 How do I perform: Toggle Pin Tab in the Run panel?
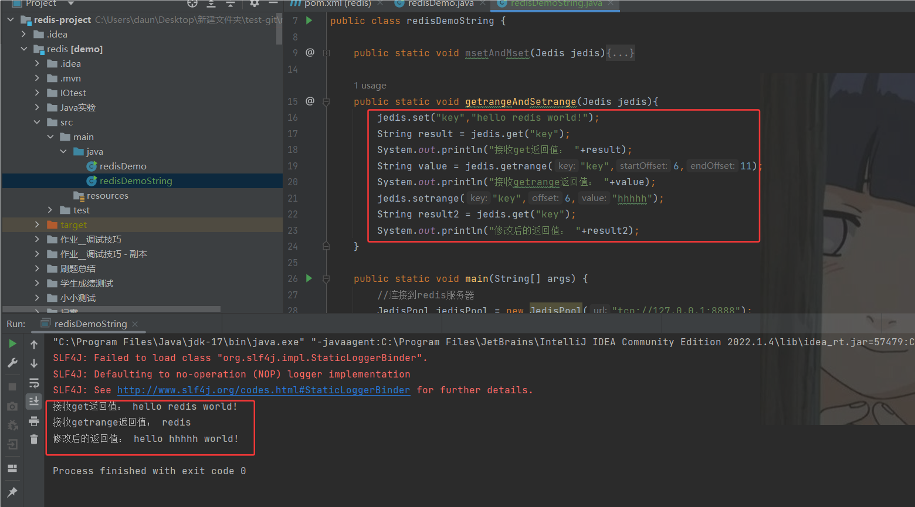coord(12,492)
